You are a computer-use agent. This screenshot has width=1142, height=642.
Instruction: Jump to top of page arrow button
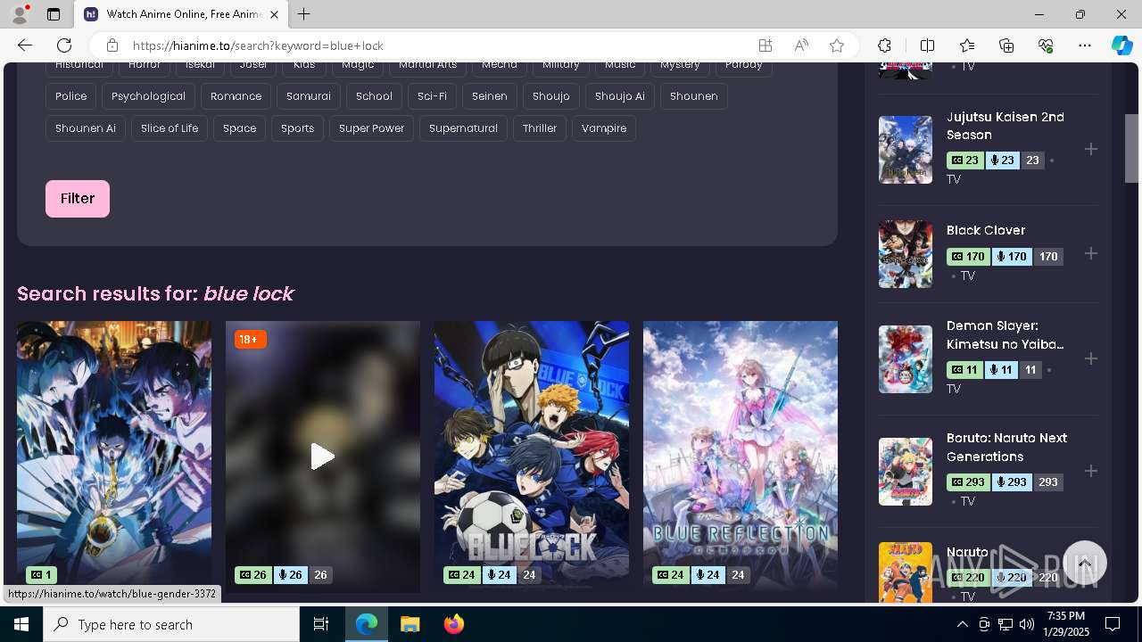point(1085,564)
